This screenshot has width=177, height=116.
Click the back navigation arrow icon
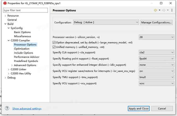155,10
